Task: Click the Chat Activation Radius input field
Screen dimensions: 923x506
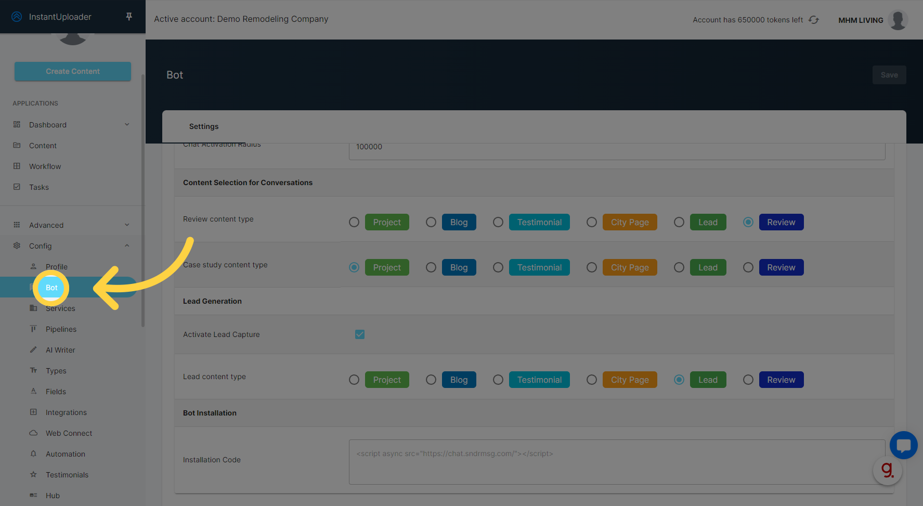Action: [617, 151]
